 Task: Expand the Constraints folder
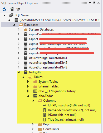33,129
